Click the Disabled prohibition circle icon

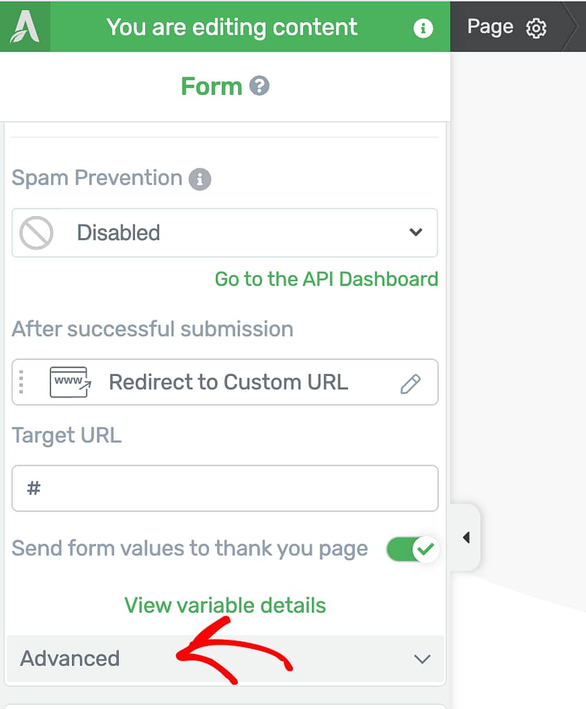[36, 233]
